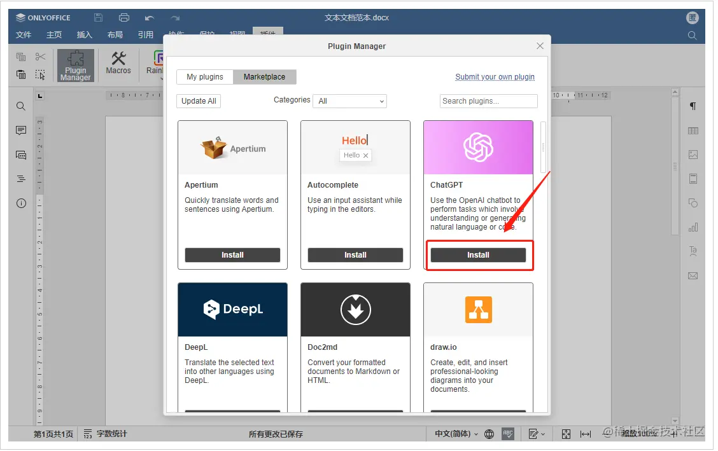718x451 pixels.
Task: Install the ChatGPT plugin
Action: [478, 255]
